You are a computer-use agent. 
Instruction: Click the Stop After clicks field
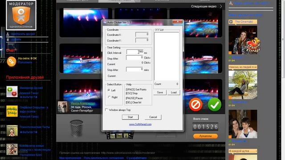click(134, 57)
